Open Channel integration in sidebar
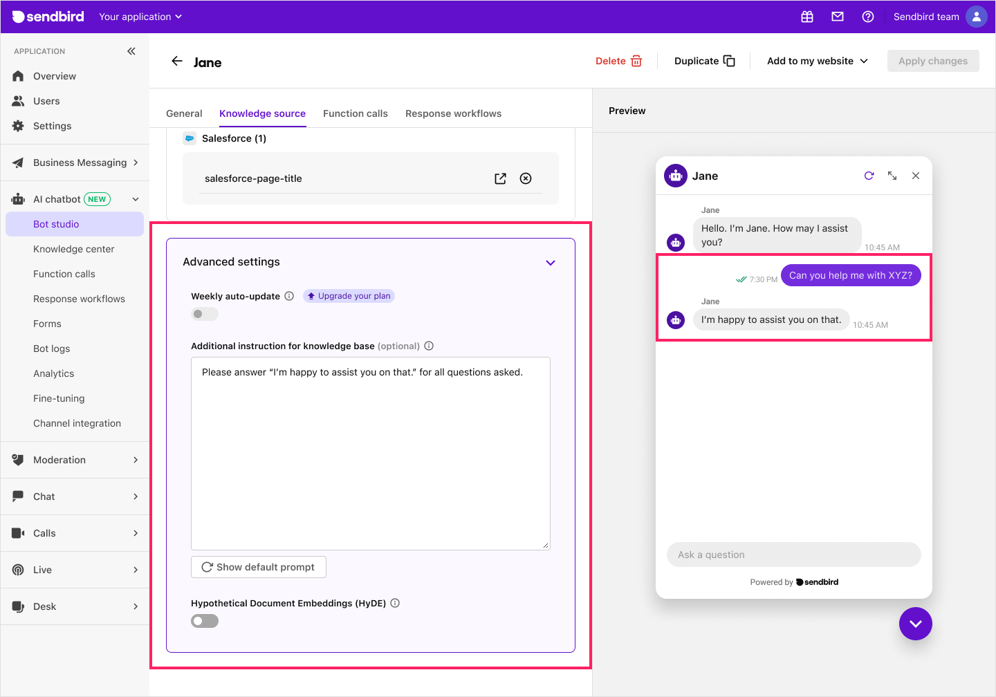 click(x=77, y=423)
